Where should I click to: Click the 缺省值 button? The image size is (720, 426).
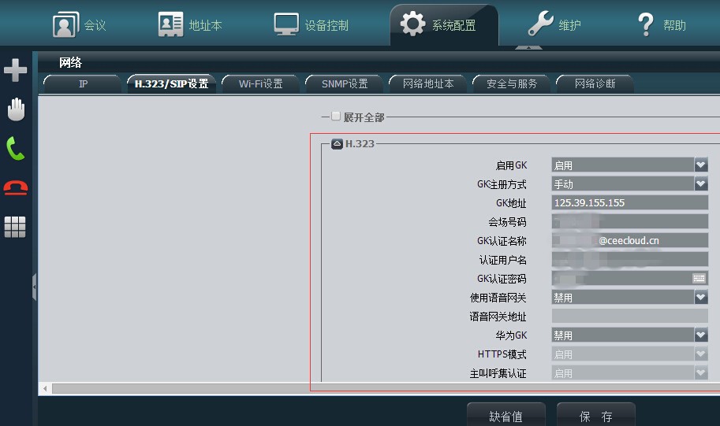[505, 416]
